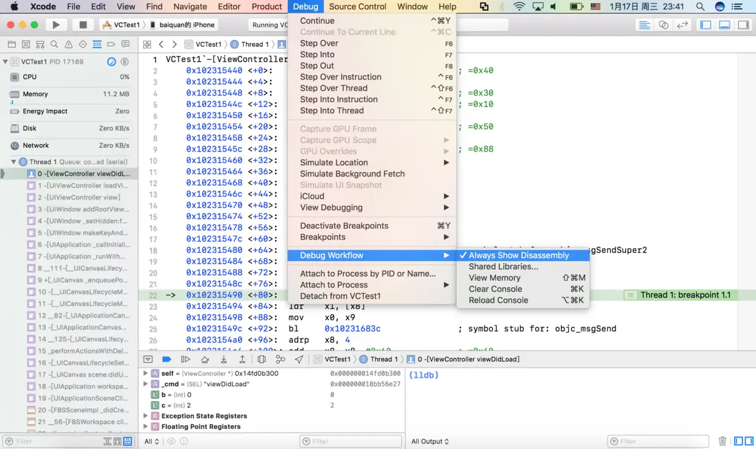Open the All Output dropdown
This screenshot has width=756, height=449.
[x=430, y=441]
